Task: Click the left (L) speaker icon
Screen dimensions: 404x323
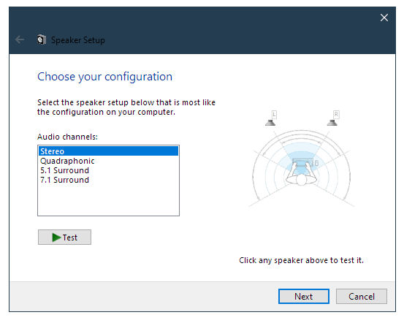Action: tap(270, 123)
